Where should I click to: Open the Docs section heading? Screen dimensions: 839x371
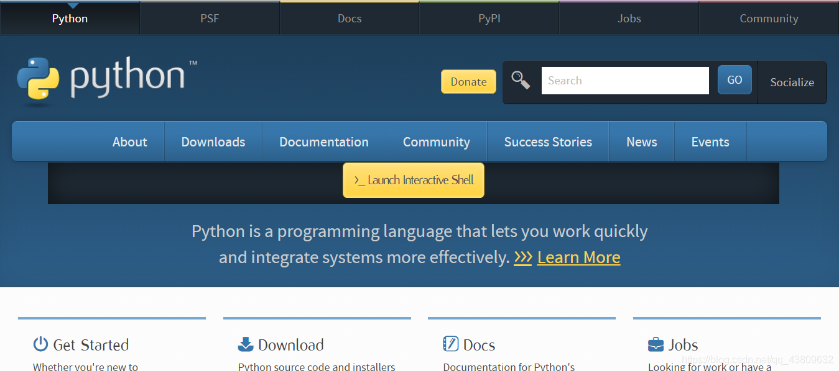click(479, 345)
